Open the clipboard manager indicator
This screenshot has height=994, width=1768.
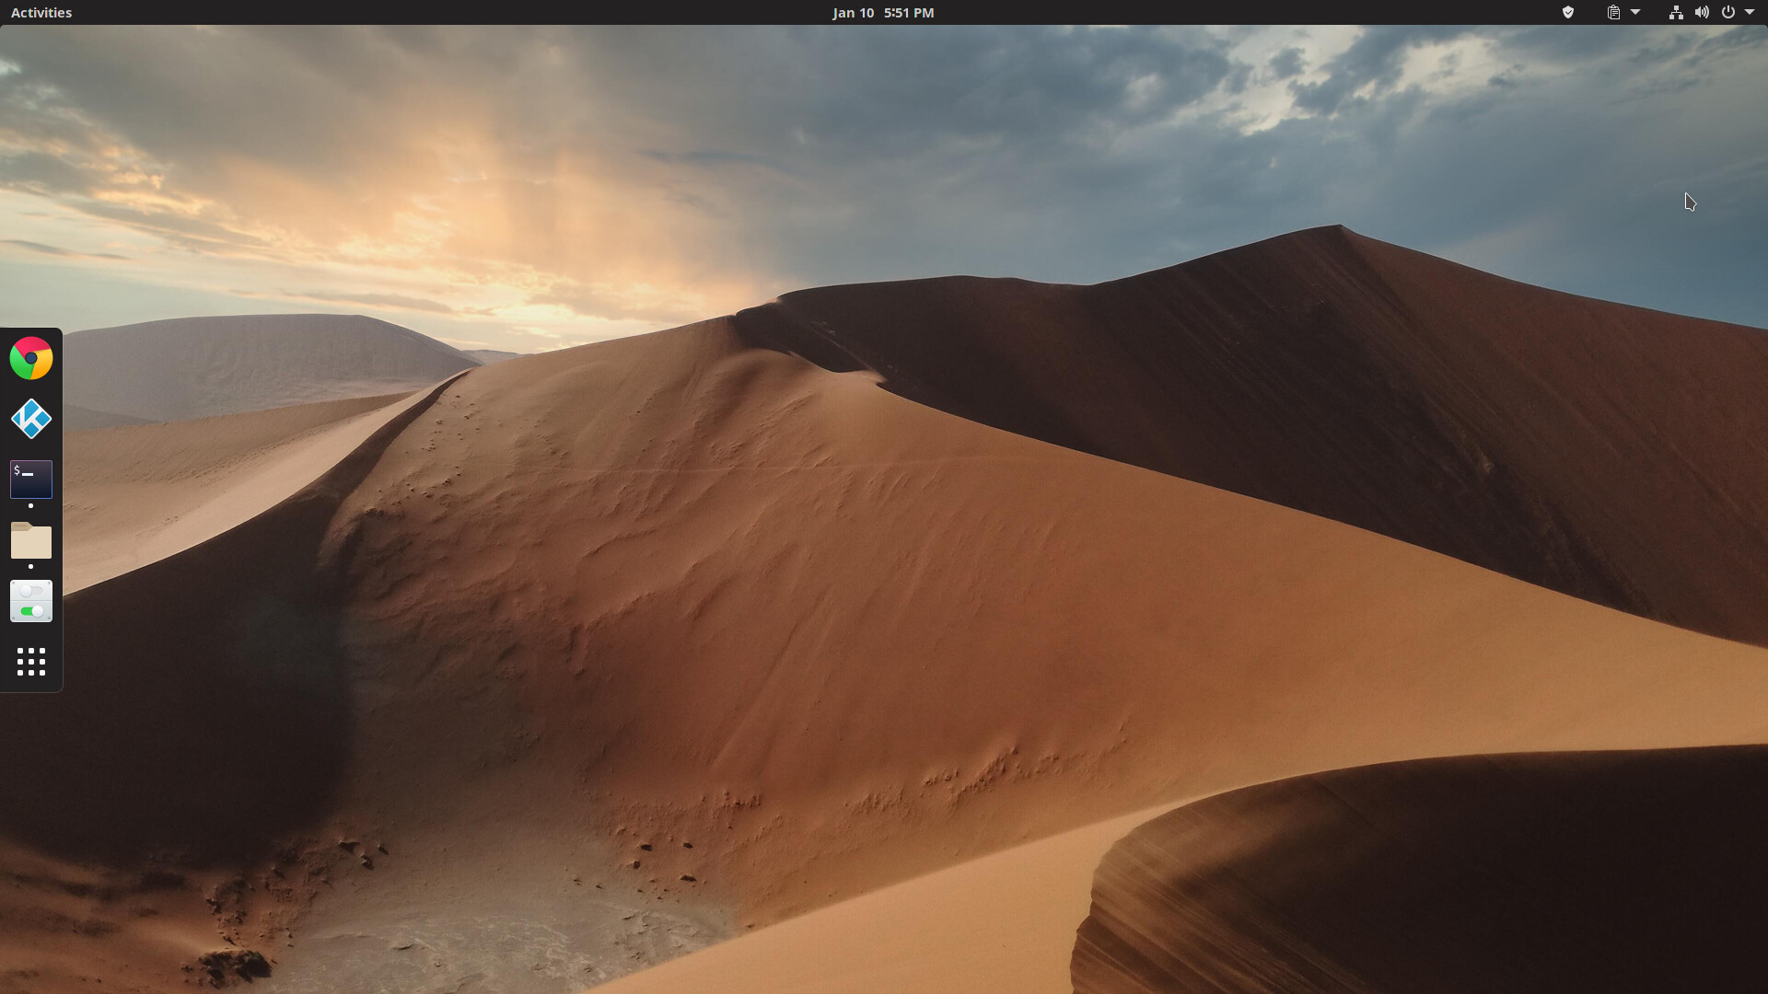click(x=1613, y=12)
